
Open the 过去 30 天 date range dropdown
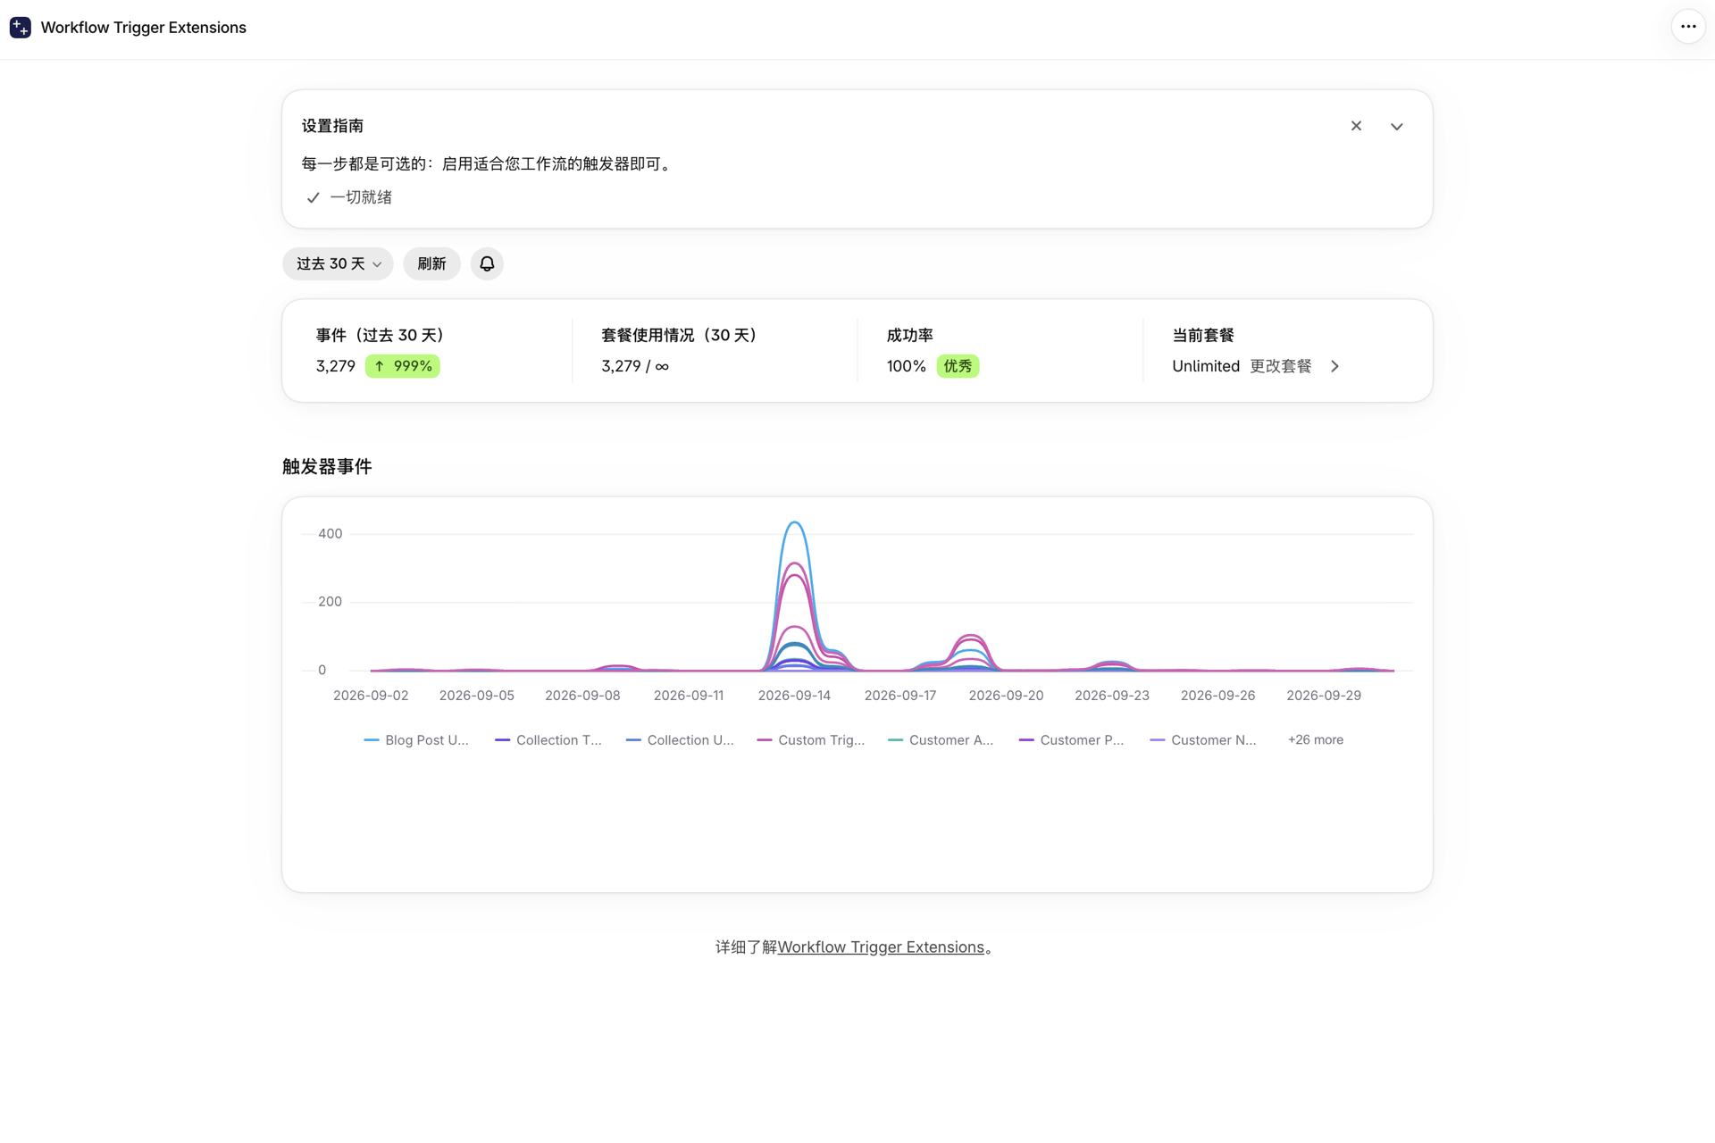point(338,263)
